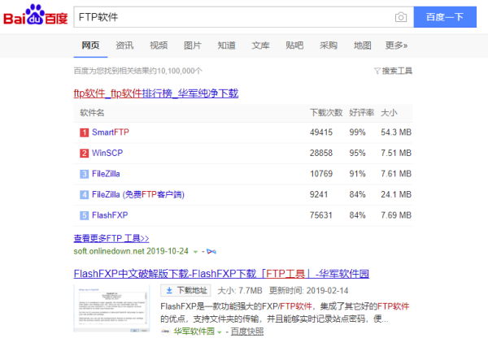The height and width of the screenshot is (347, 488).
Task: Click the 百度一下 search button
Action: click(x=445, y=17)
